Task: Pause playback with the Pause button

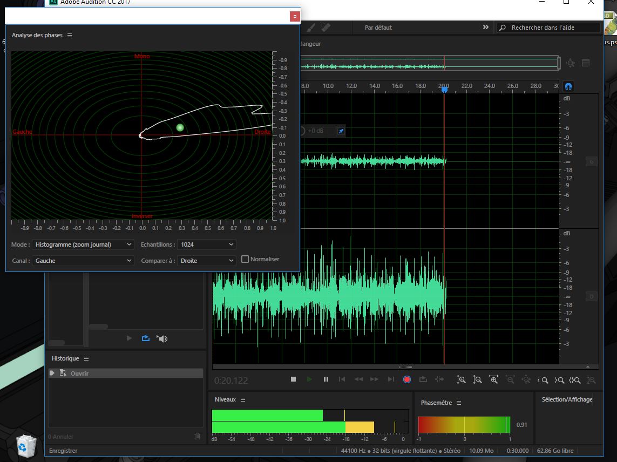Action: (x=326, y=379)
